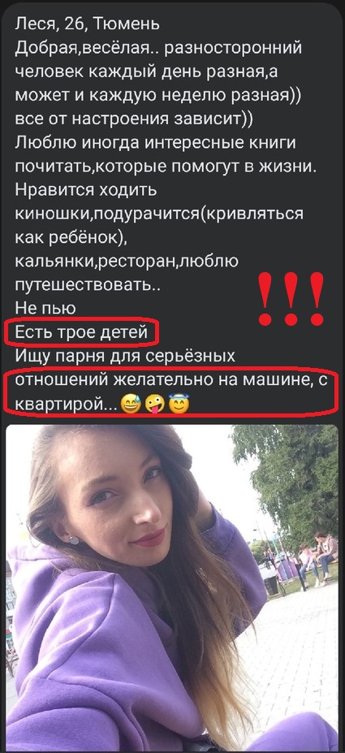Click the halo angel emoji
Screen dimensions: 345x753
pos(179,404)
